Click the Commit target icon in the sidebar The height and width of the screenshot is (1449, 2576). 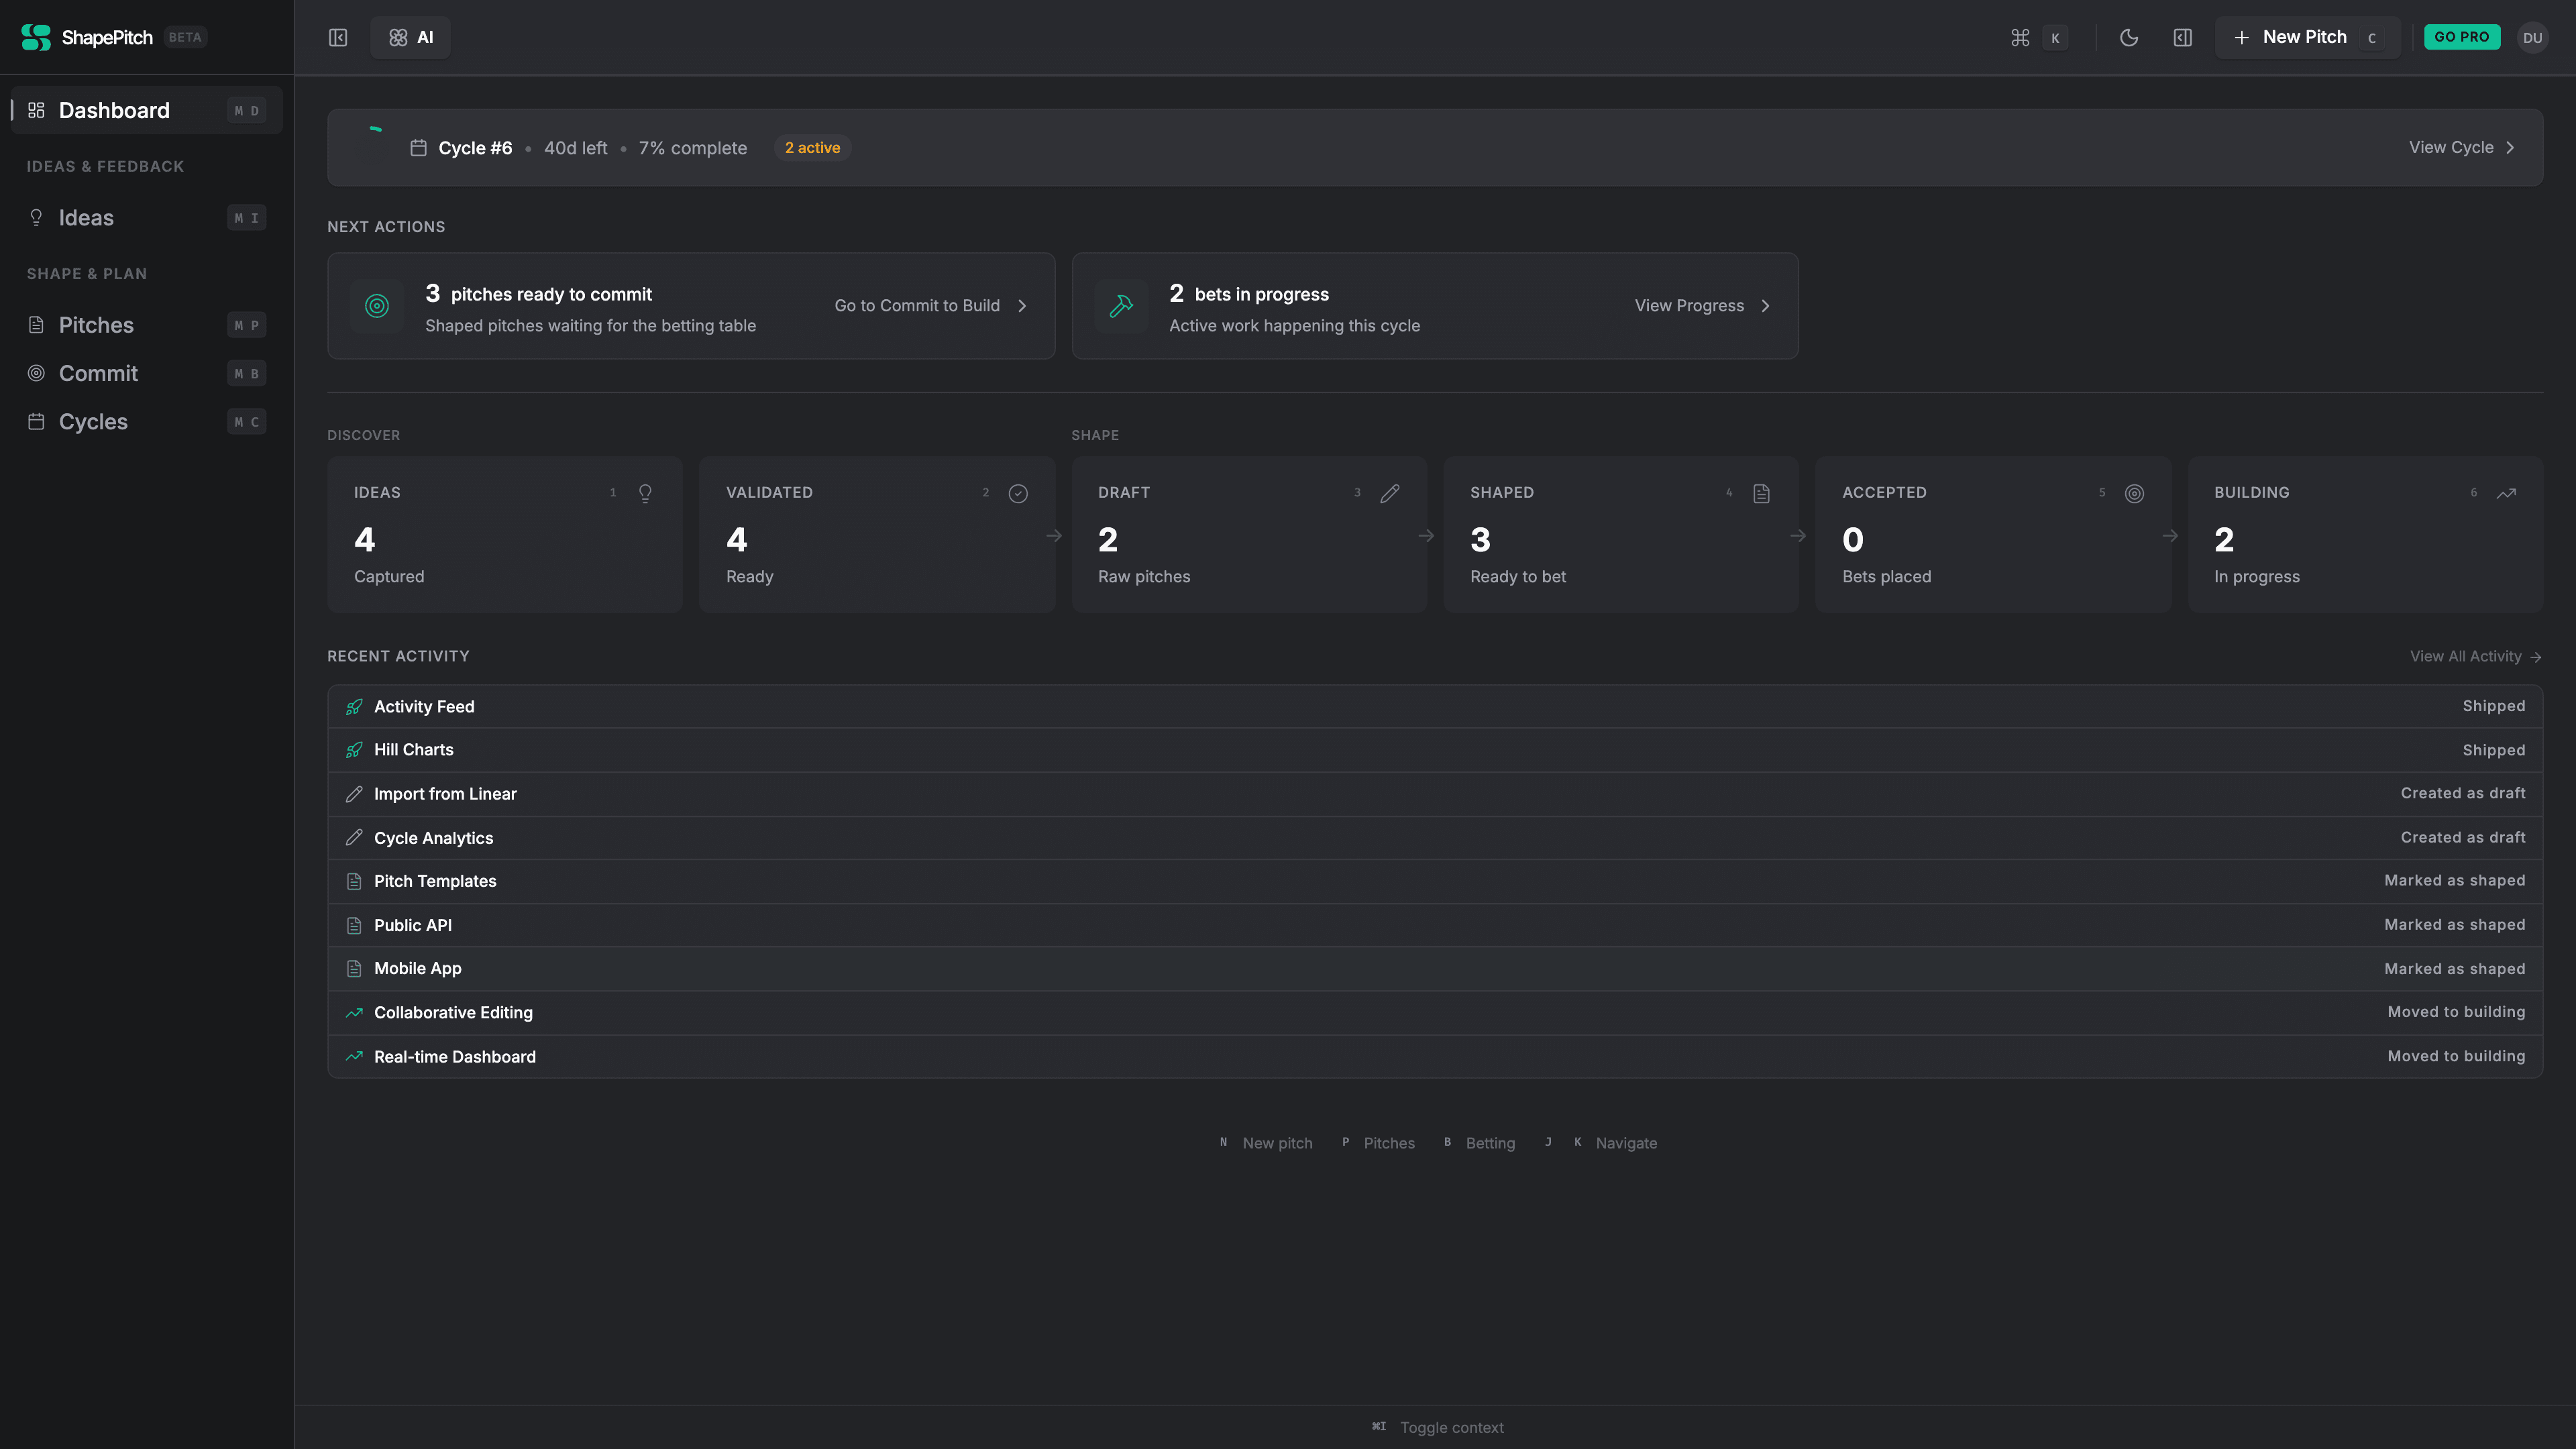coord(36,373)
